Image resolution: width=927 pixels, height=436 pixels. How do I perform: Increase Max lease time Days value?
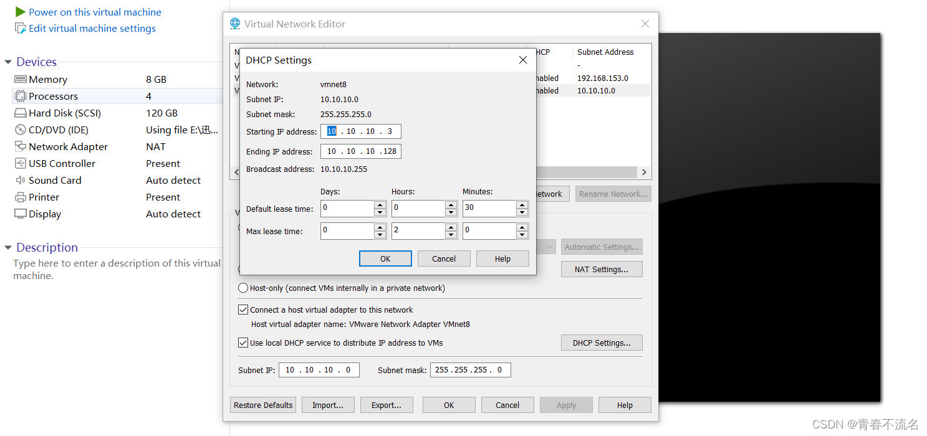coord(380,227)
